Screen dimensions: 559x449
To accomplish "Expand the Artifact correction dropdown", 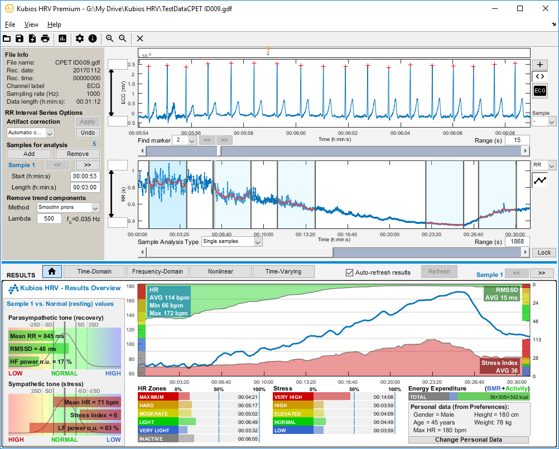I will [x=50, y=133].
